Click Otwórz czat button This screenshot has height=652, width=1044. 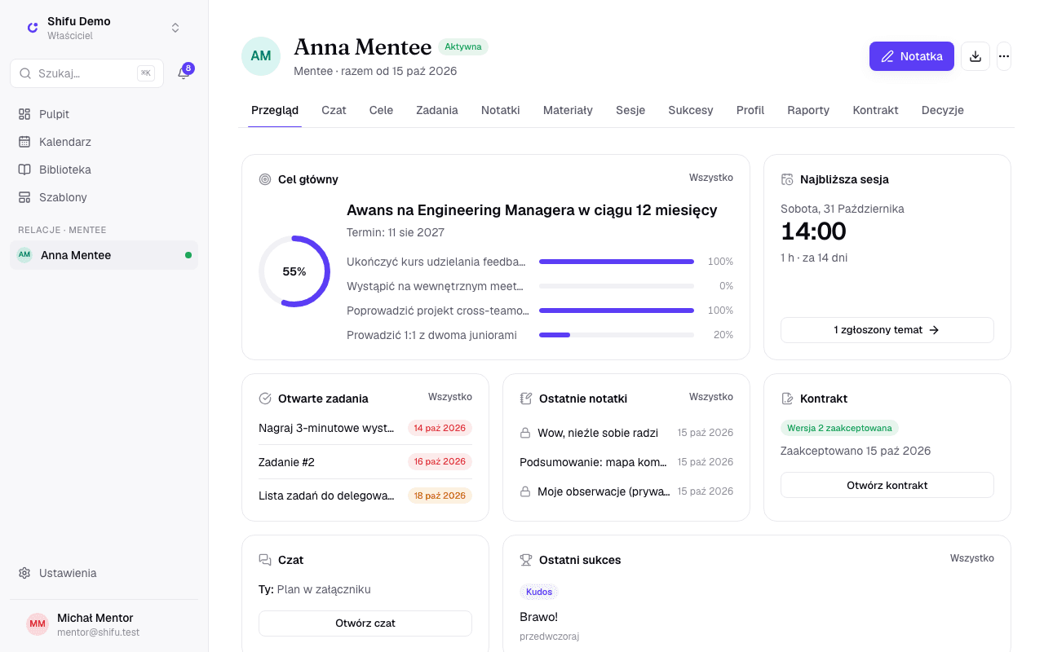click(x=365, y=623)
